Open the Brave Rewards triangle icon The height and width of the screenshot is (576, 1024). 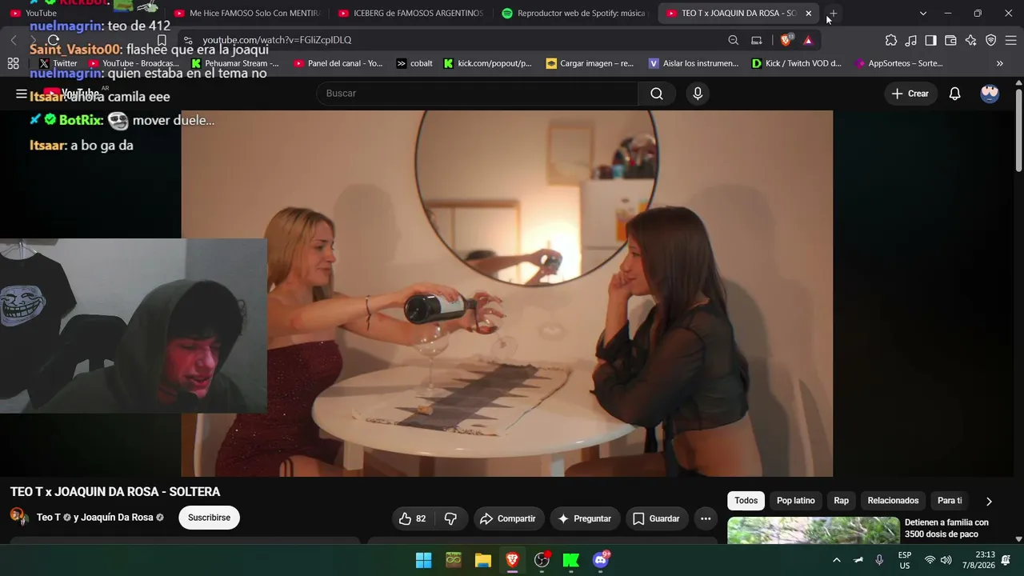click(808, 40)
